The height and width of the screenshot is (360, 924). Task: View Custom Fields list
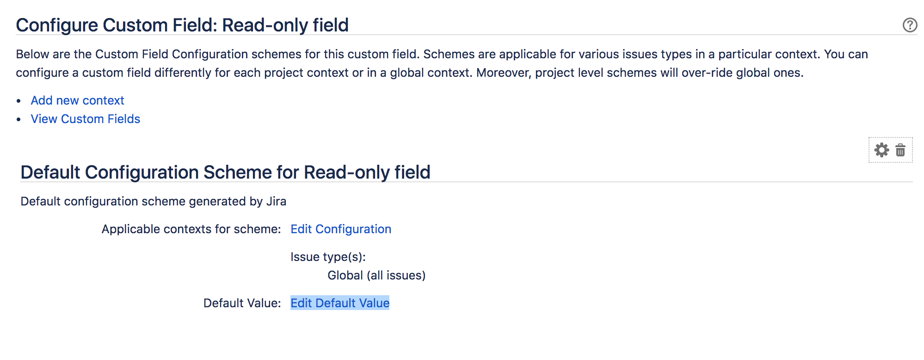click(85, 119)
